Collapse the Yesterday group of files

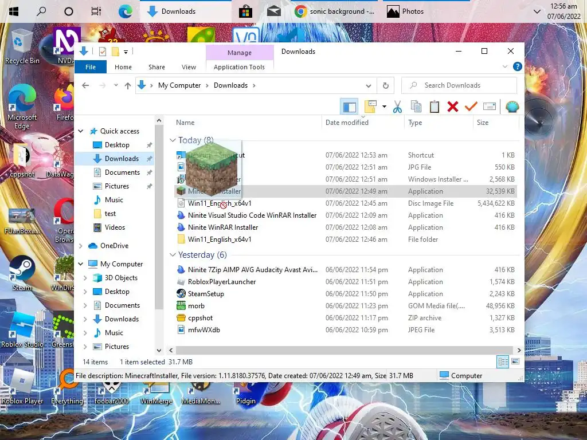click(173, 255)
